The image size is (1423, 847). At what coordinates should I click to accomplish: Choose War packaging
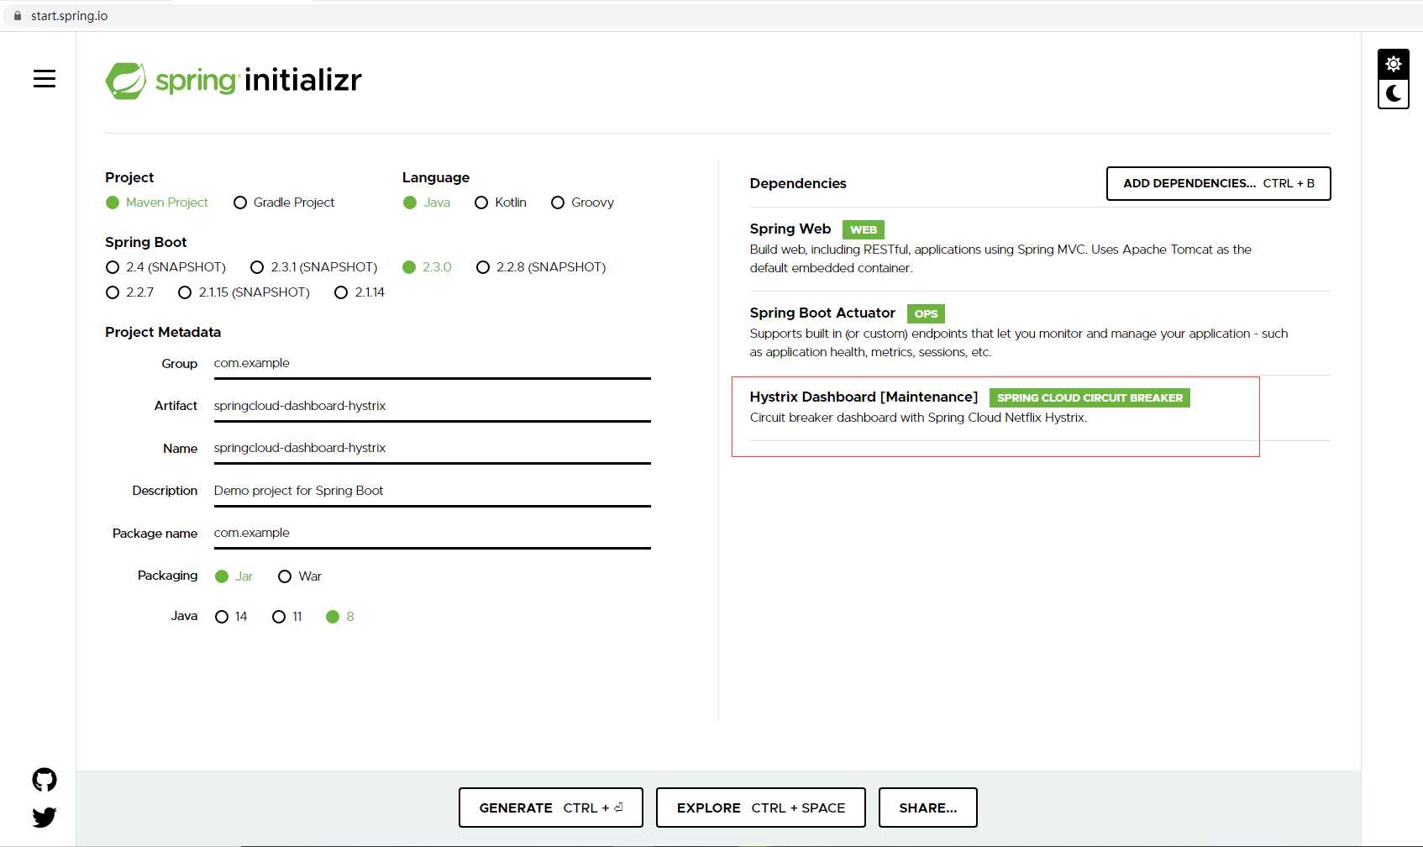coord(300,576)
